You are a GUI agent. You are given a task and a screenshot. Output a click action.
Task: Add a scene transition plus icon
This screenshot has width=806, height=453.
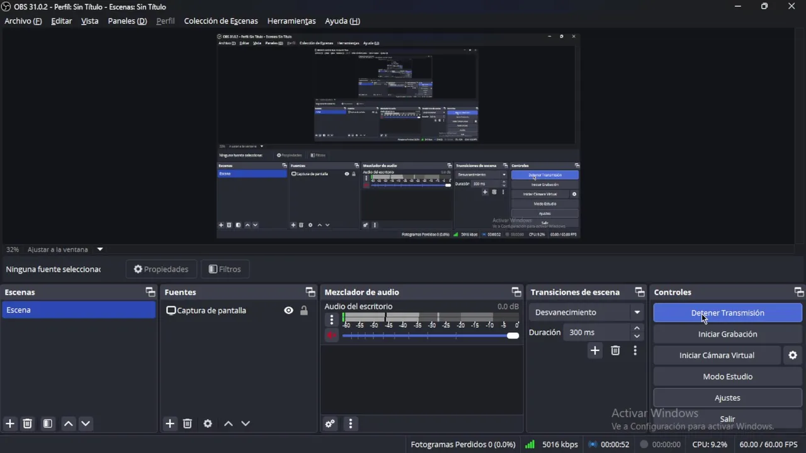595,350
